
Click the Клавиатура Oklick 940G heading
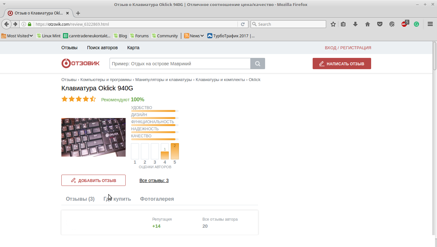pos(97,88)
